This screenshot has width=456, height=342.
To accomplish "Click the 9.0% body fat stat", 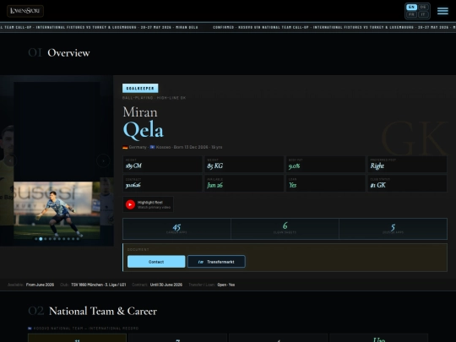I will 326,165.
